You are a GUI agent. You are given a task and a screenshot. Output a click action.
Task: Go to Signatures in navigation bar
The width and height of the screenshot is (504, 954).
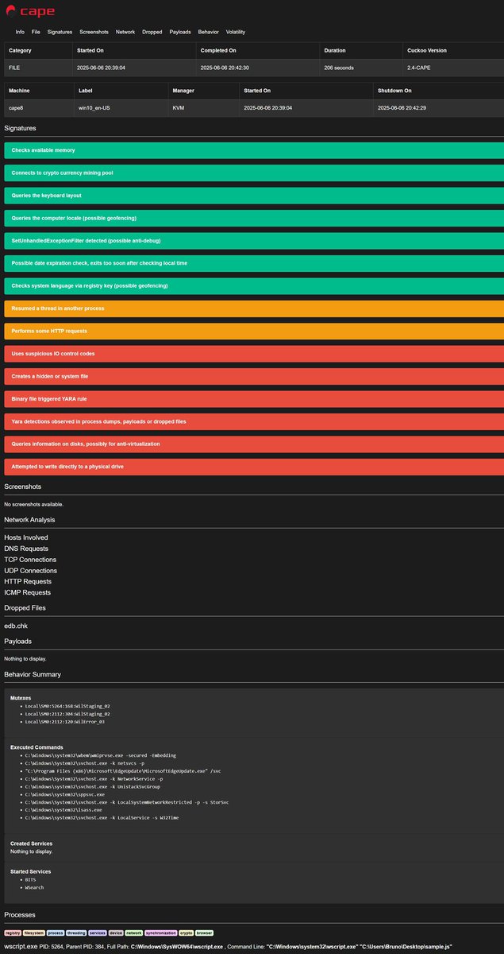pyautogui.click(x=60, y=32)
